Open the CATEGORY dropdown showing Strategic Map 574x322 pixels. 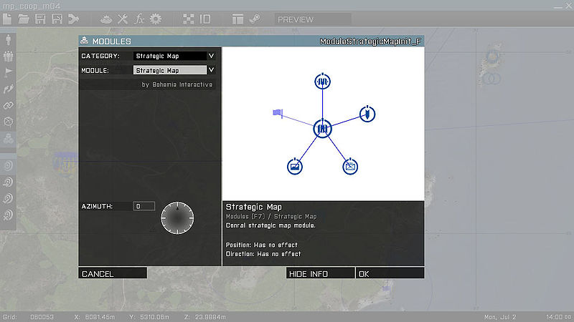(x=169, y=56)
